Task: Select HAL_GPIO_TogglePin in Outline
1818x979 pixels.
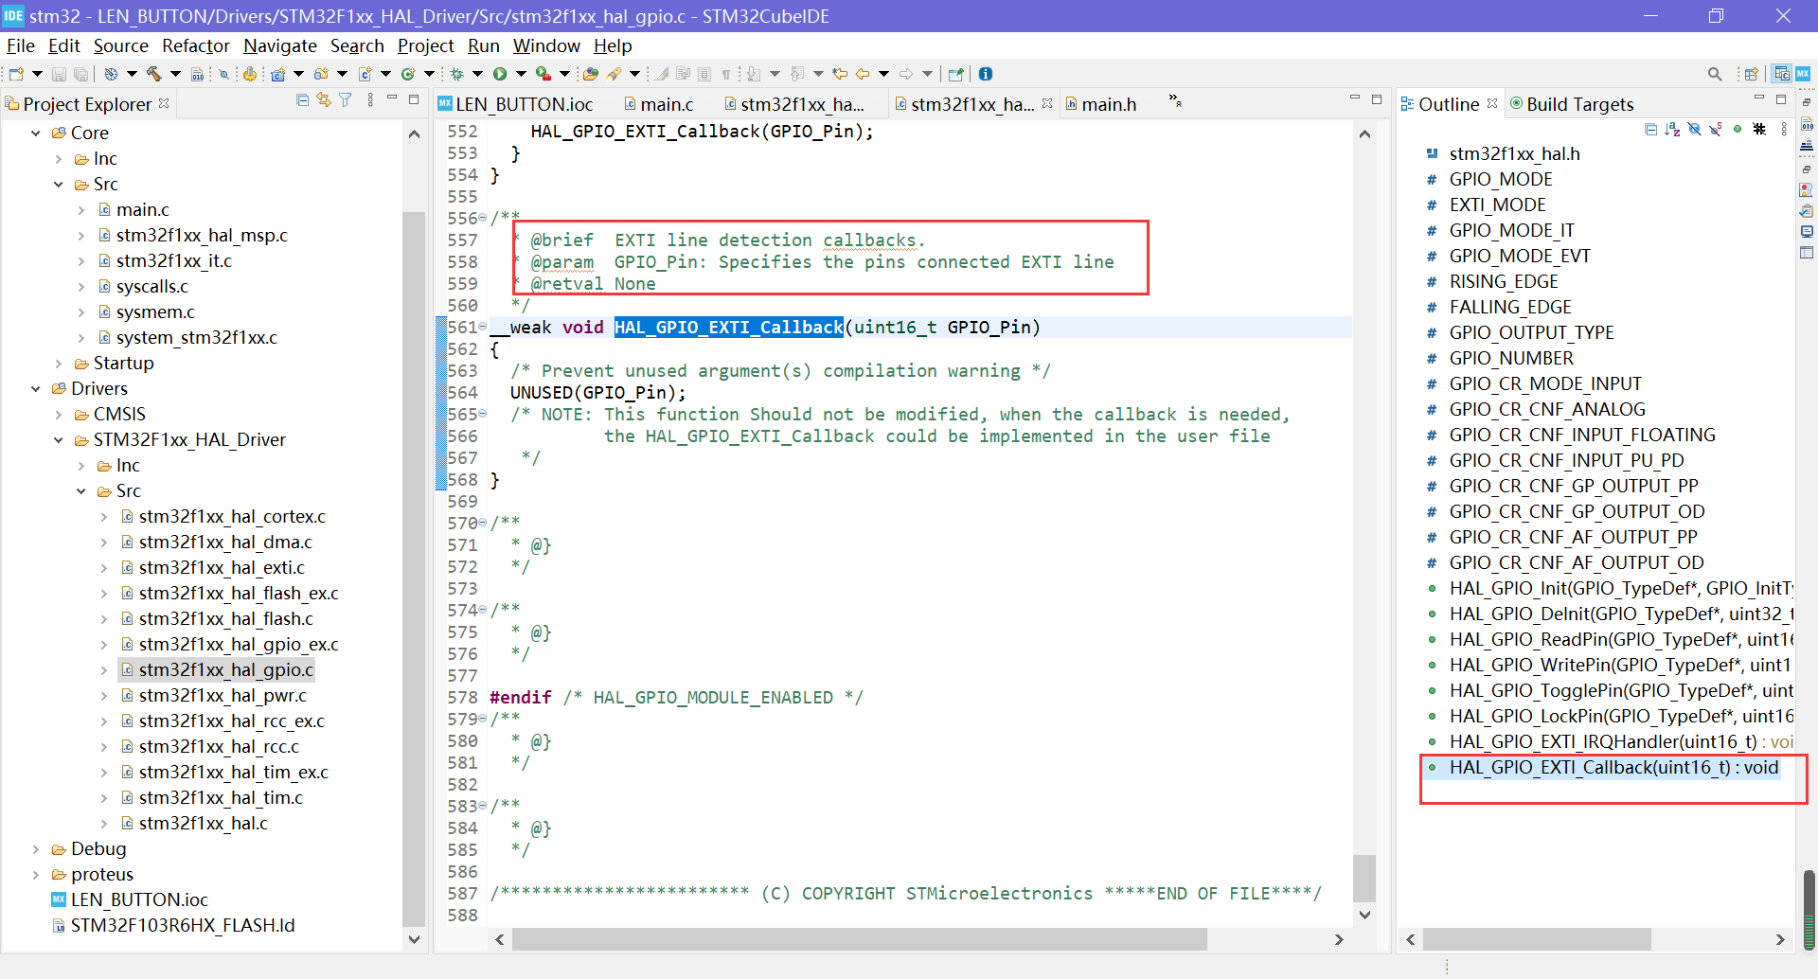Action: [x=1621, y=690]
